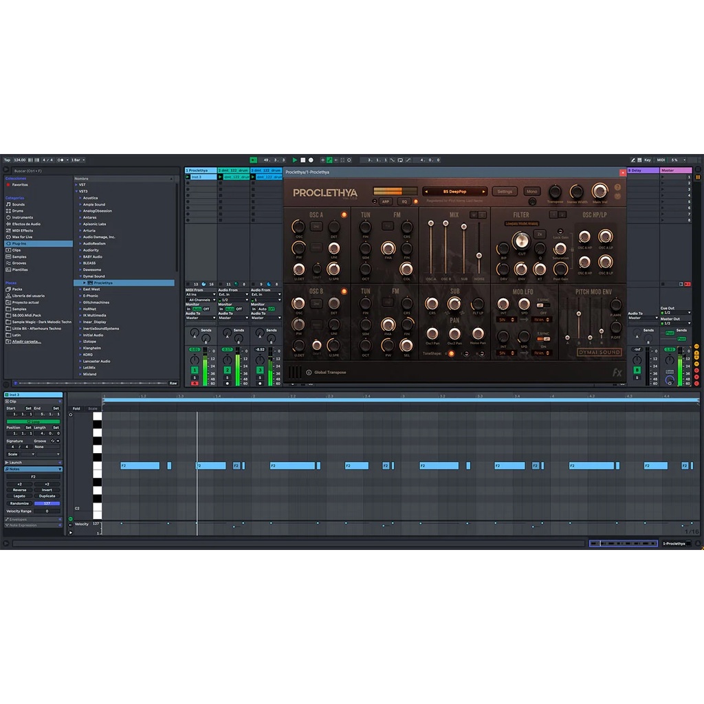Open Proclethya Settings
Viewport: 704px width, 704px height.
[505, 191]
